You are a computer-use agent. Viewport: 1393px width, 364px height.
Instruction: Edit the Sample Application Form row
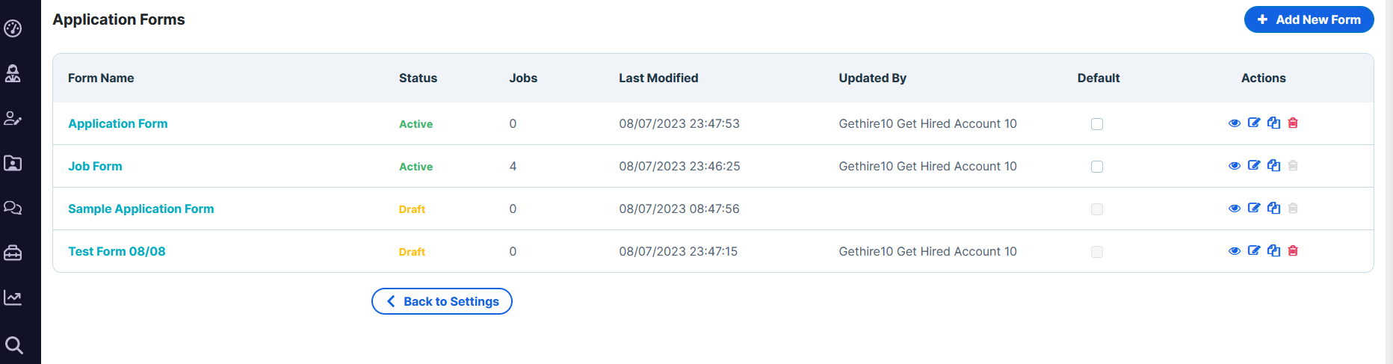point(1254,209)
